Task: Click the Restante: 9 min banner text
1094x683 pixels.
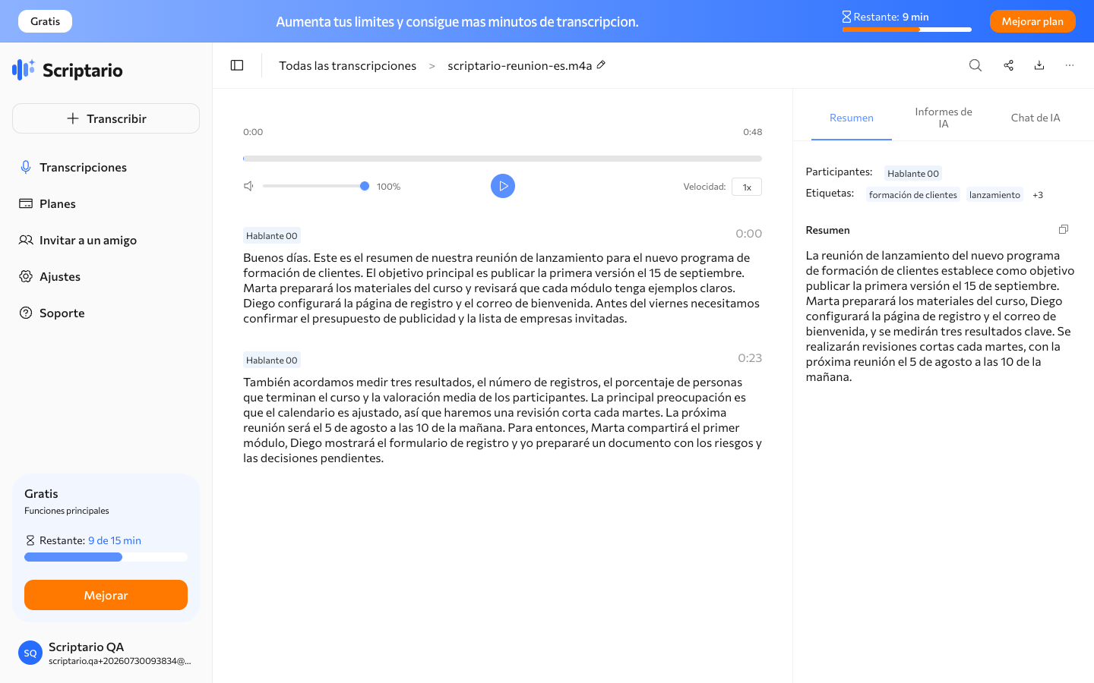Action: 890,17
